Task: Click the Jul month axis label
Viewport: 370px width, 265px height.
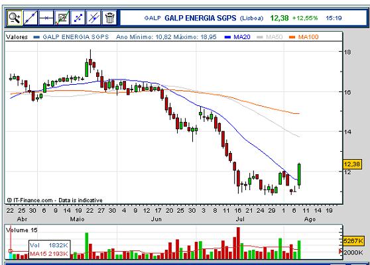Action: pos(240,219)
